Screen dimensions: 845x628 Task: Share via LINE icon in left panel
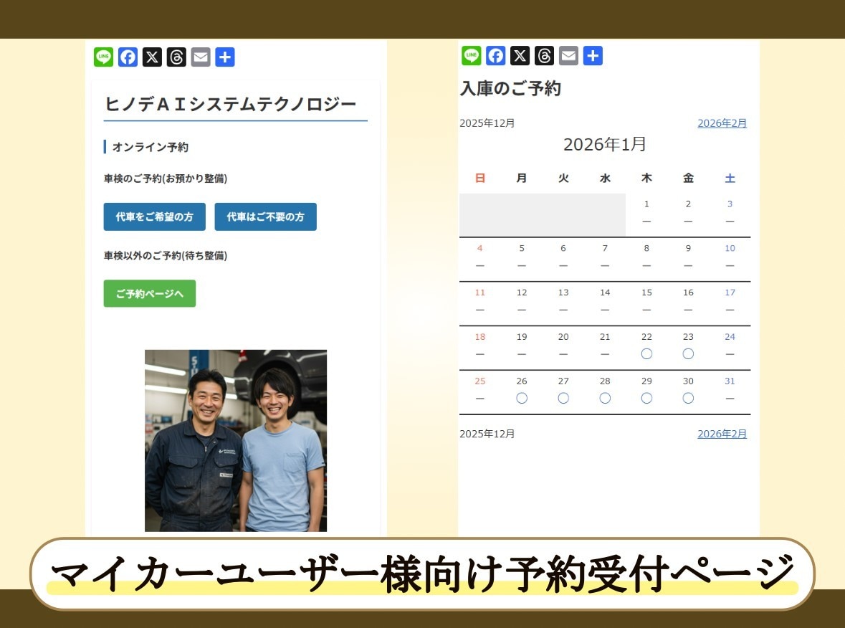coord(103,57)
